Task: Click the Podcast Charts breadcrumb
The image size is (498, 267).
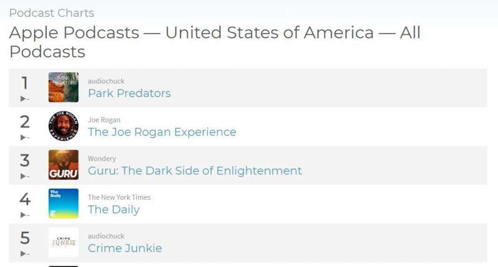Action: pyautogui.click(x=52, y=13)
